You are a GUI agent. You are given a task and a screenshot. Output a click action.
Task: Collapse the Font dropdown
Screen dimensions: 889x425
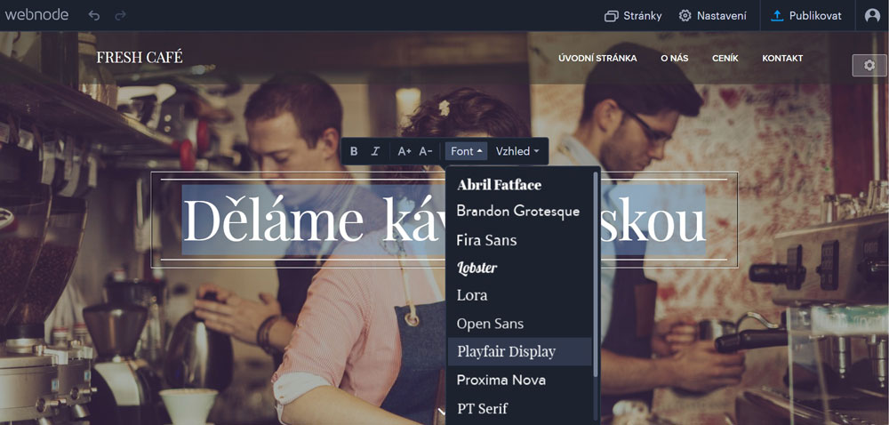466,151
